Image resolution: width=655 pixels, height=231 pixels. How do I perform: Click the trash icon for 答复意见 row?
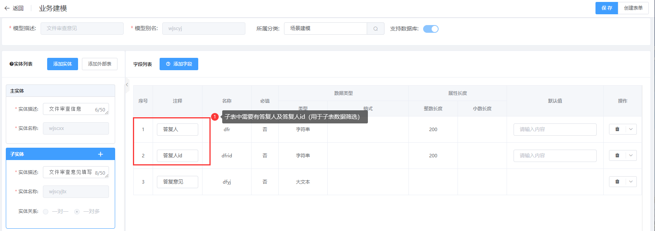click(x=617, y=182)
